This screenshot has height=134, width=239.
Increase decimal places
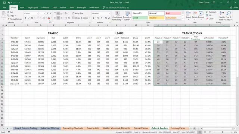click(x=106, y=18)
